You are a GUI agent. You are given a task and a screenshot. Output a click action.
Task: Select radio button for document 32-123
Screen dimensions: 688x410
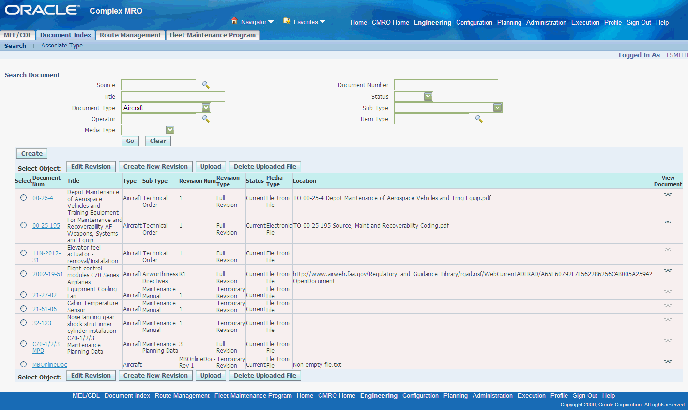point(23,323)
